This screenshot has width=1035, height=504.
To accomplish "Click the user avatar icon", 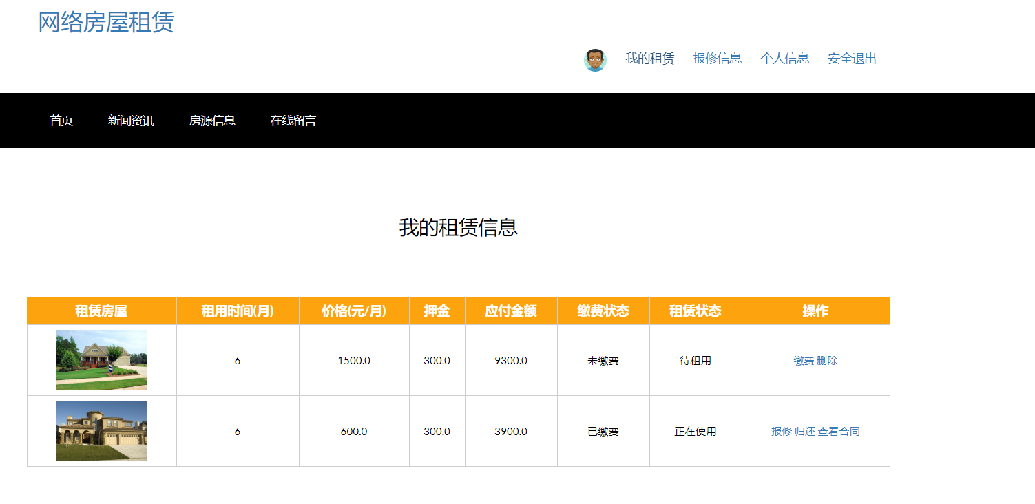I will coord(595,60).
